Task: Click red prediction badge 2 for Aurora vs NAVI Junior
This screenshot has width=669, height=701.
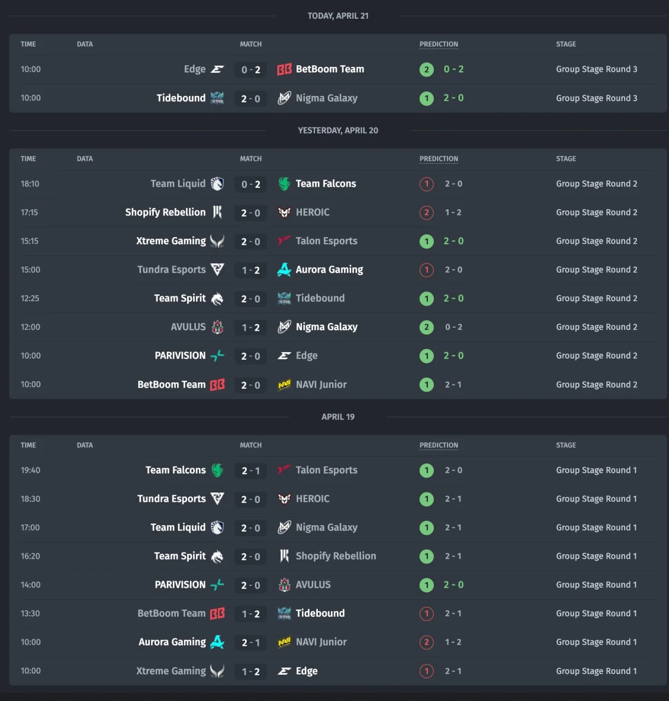Action: [x=427, y=642]
